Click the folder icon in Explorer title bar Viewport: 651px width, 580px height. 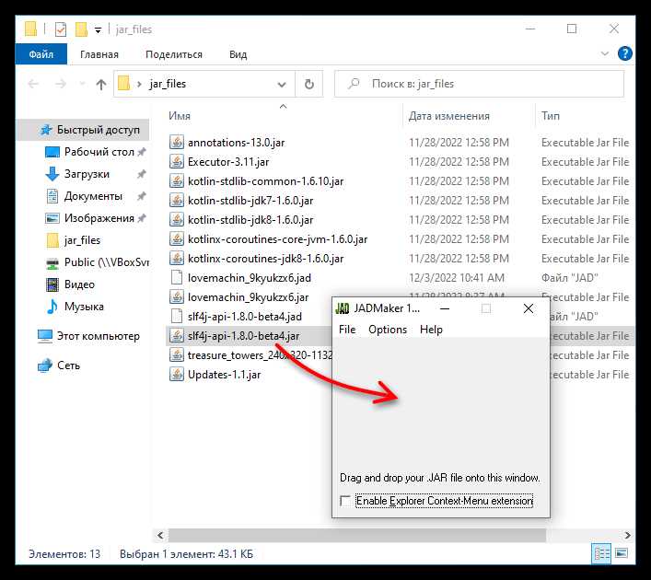click(x=30, y=29)
